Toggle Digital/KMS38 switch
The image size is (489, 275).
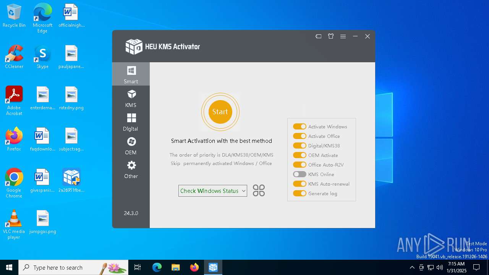(300, 146)
